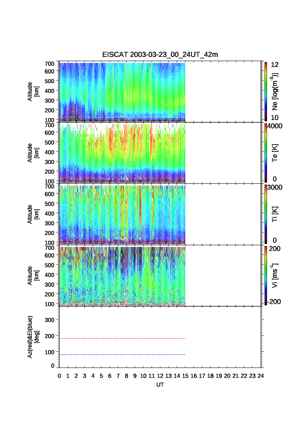Click the Ne electron density colorbar
This screenshot has height=429, width=286.
(266, 91)
